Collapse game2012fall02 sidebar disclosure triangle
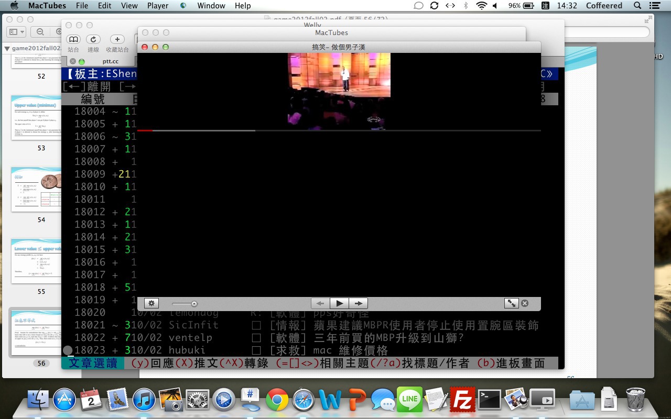671x419 pixels. point(7,49)
